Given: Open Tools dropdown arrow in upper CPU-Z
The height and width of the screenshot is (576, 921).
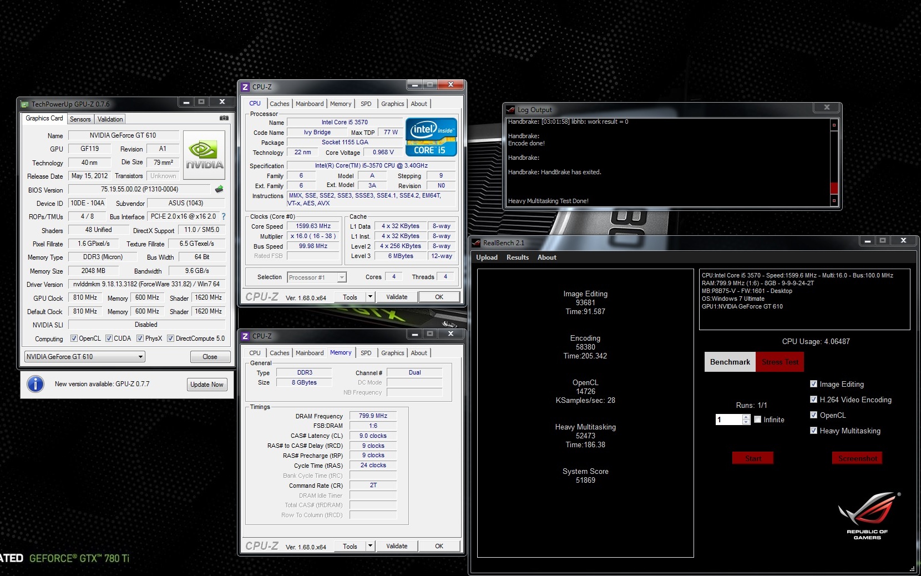Looking at the screenshot, I should (x=370, y=297).
